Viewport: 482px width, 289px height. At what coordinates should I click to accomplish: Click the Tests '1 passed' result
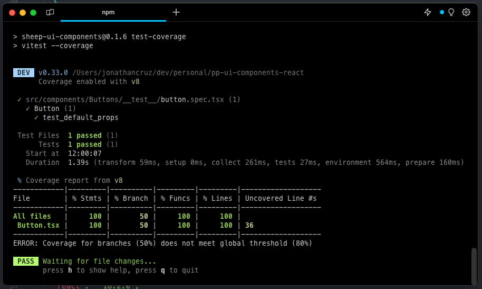tap(85, 145)
